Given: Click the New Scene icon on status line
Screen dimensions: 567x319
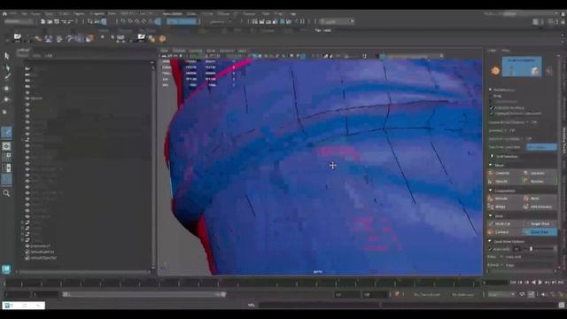Looking at the screenshot, I should click(x=43, y=21).
